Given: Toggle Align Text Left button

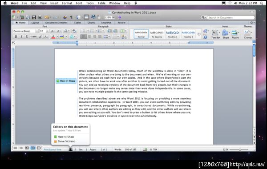Looking at the screenshot, I should pyautogui.click(x=84, y=36).
